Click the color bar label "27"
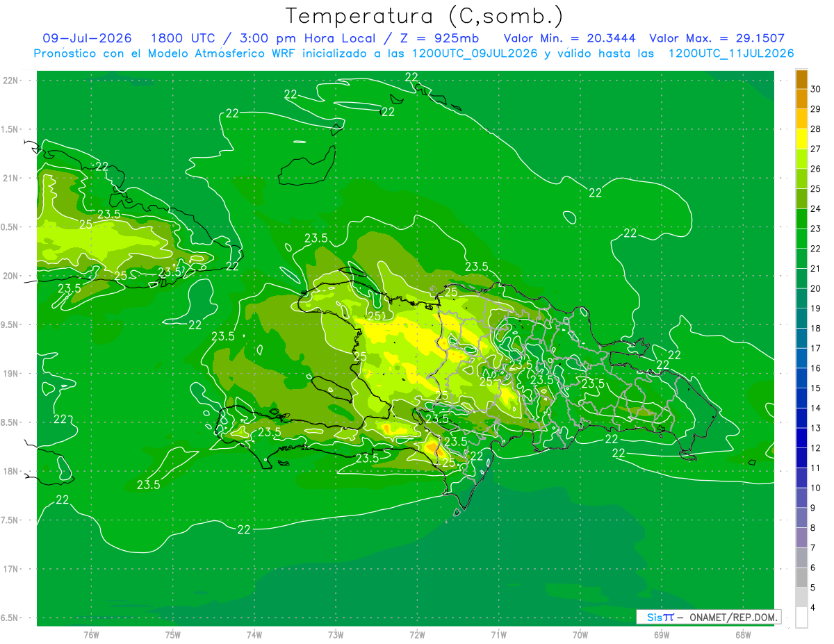 [816, 149]
